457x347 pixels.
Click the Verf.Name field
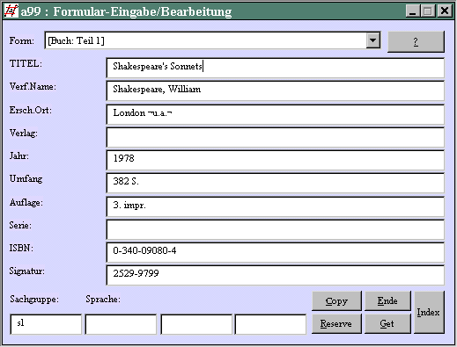click(276, 90)
